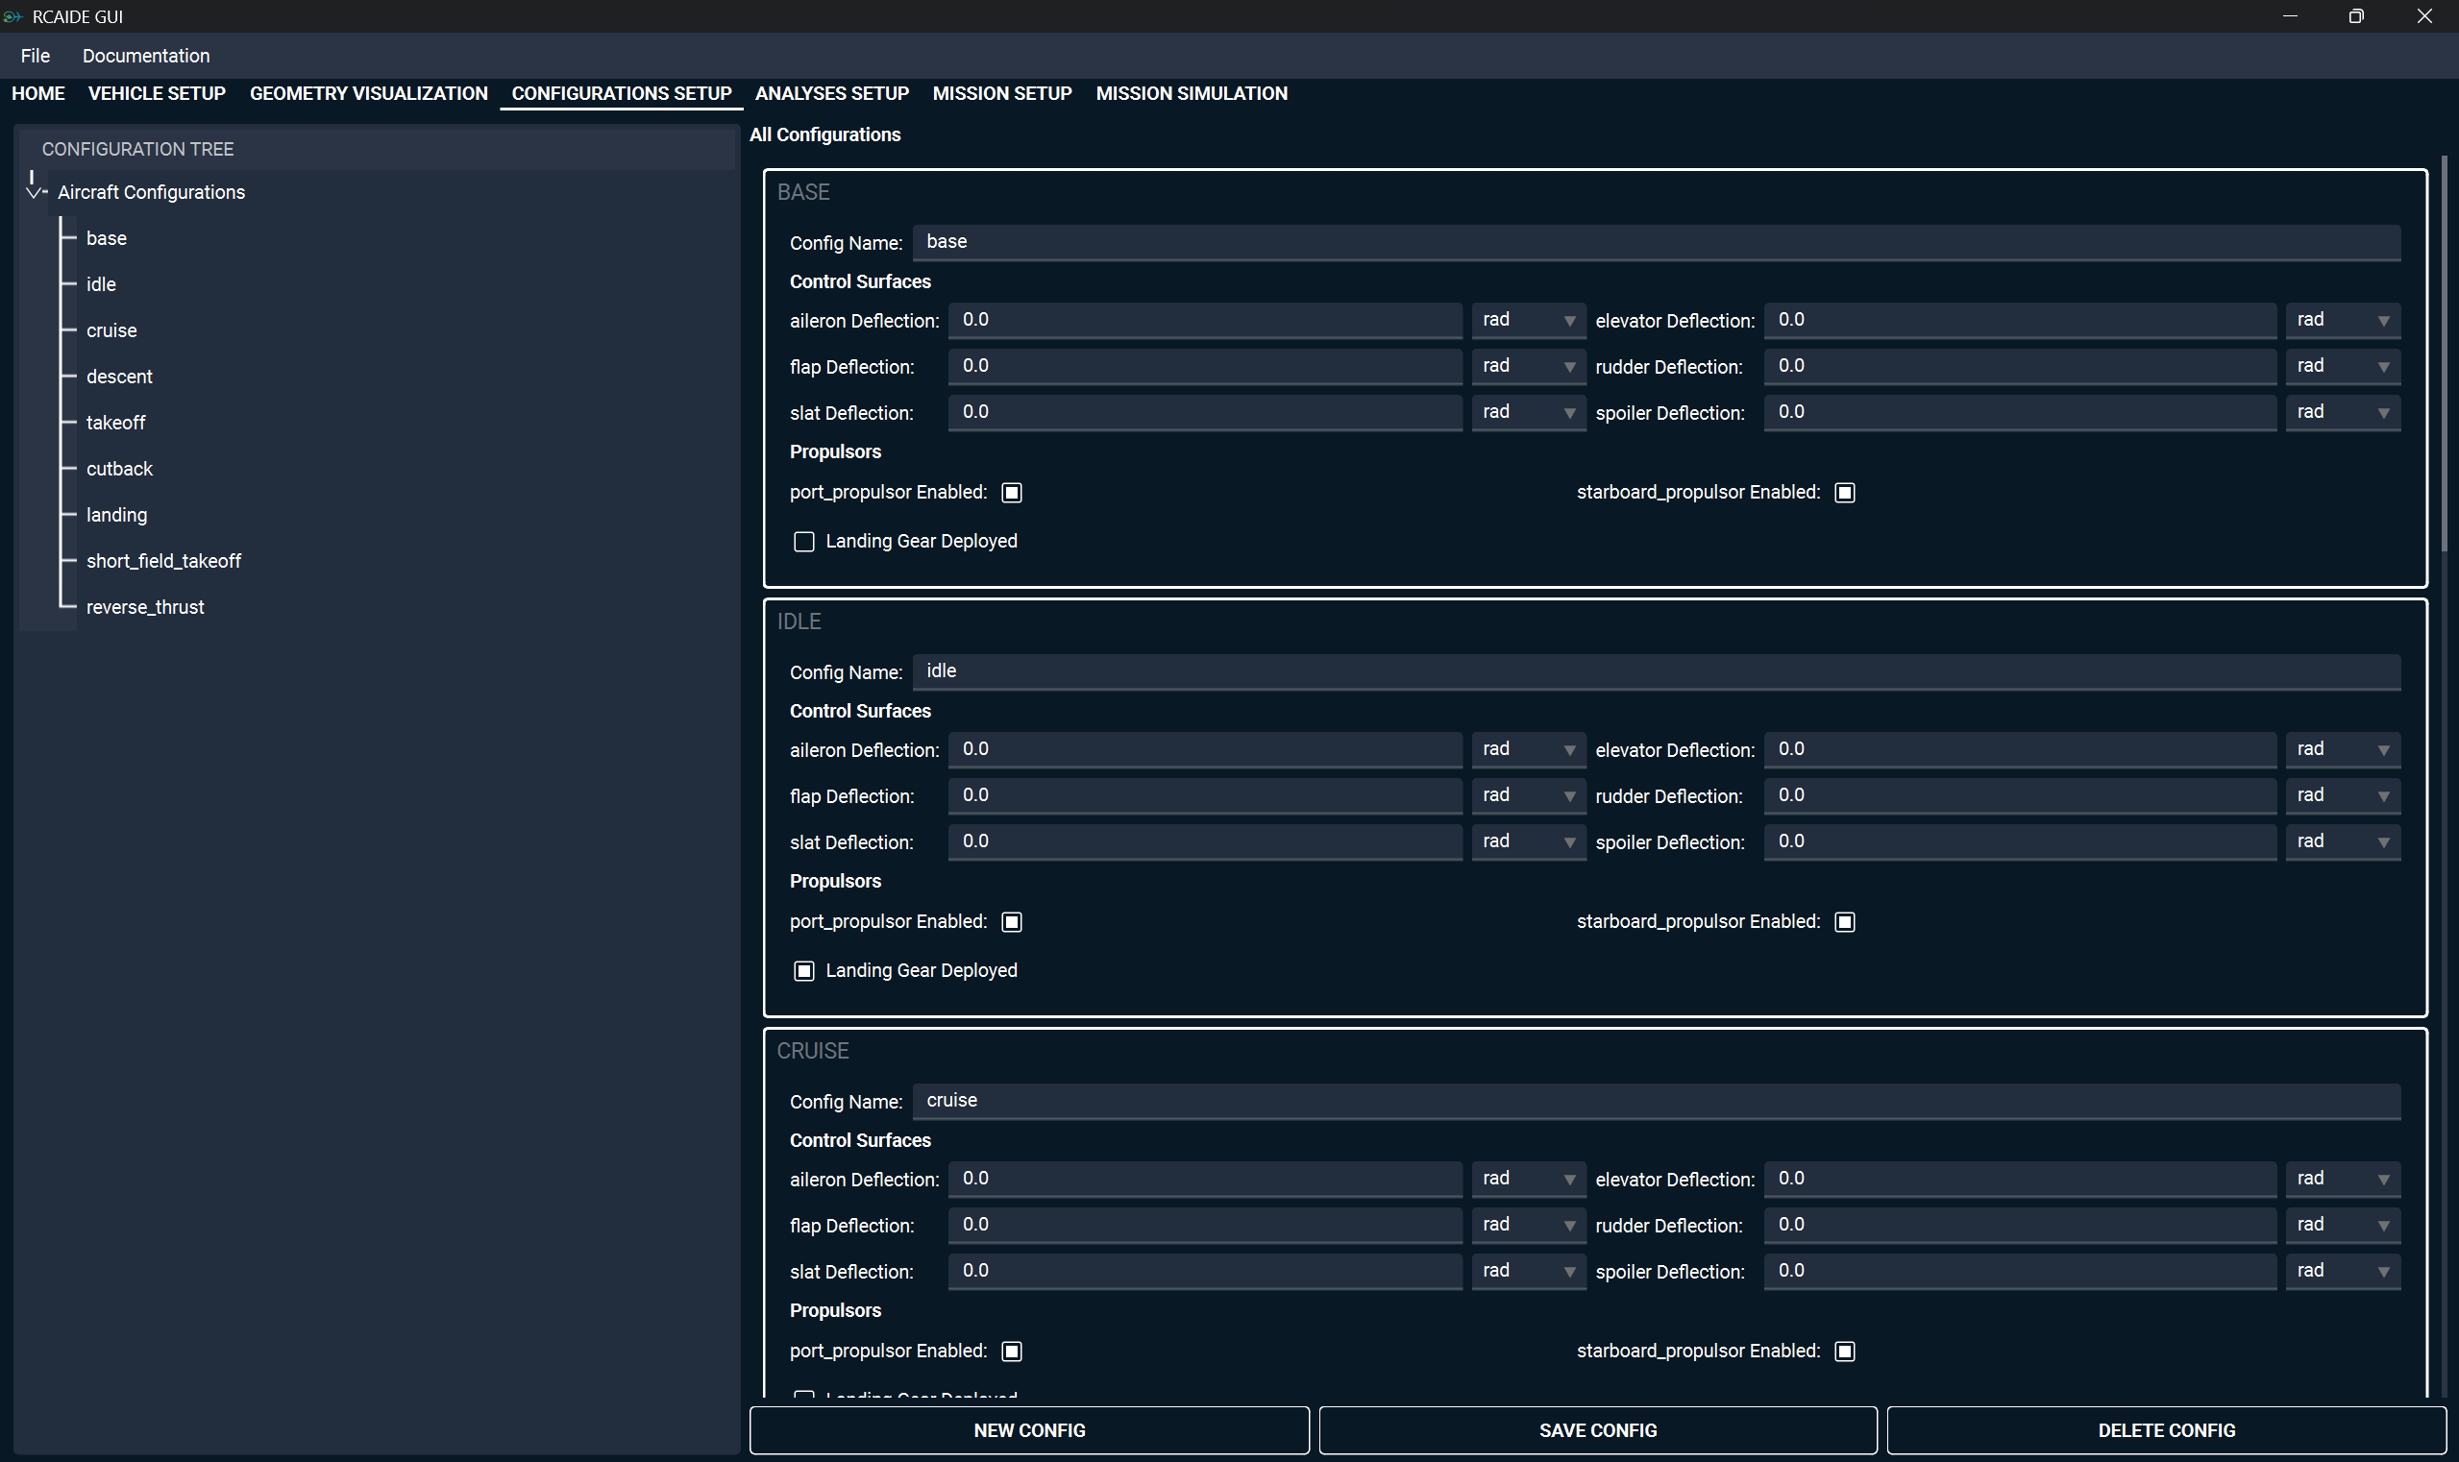Click IDLE flap Deflection value field
This screenshot has height=1462, width=2459.
coord(1204,796)
